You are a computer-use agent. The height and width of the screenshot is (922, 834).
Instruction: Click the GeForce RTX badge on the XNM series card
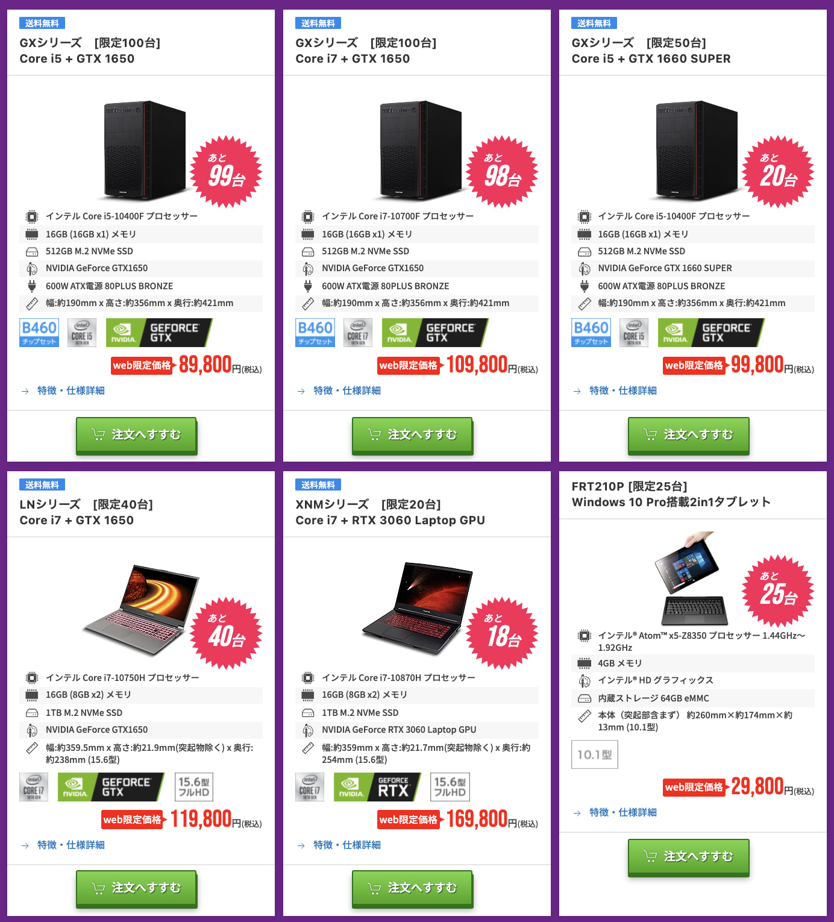[377, 787]
